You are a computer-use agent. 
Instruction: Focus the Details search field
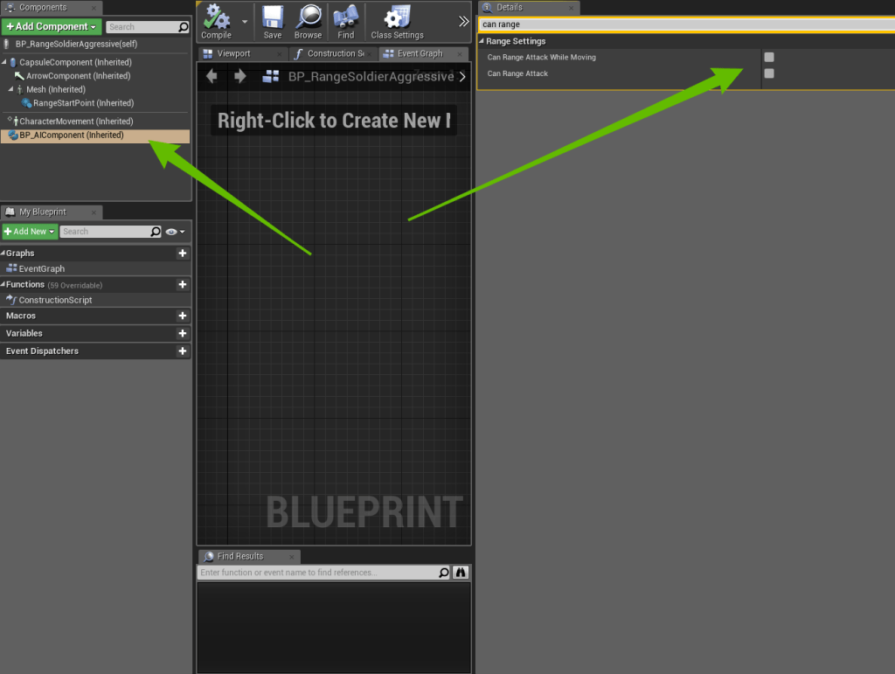tap(687, 24)
